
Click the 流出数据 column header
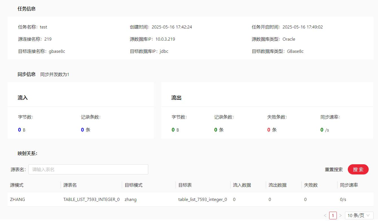click(x=278, y=185)
